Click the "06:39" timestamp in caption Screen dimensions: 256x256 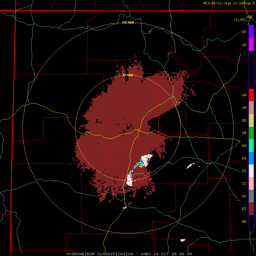(186, 254)
